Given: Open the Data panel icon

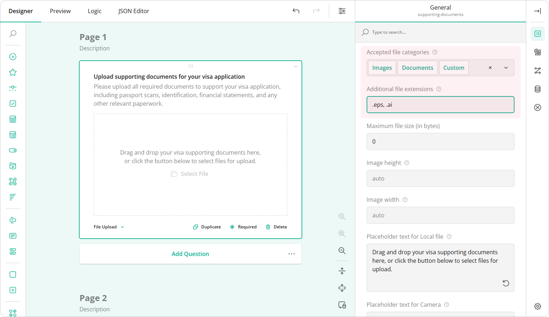Looking at the screenshot, I should [x=537, y=89].
